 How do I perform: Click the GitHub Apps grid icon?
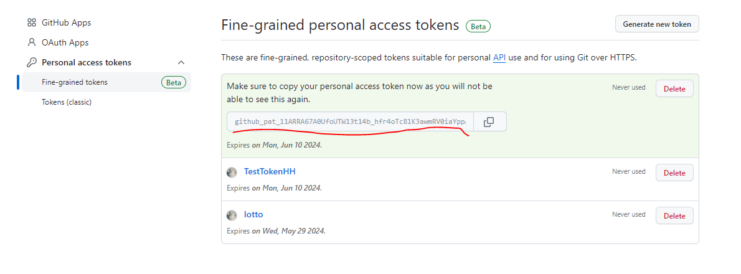click(x=32, y=22)
